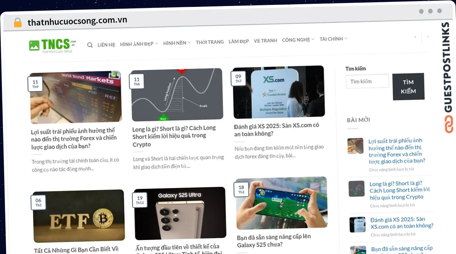
Task: Click the 09 Th7 date badge
Action: [x=238, y=78]
